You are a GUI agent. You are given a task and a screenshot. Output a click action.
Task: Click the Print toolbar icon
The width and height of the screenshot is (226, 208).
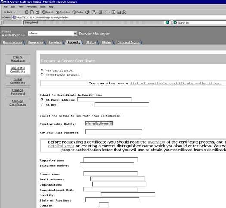(100, 12)
